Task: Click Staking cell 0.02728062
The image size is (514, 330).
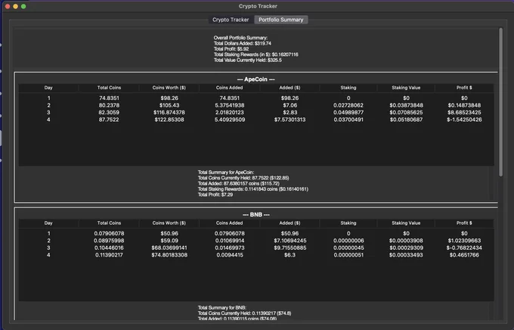Action: pos(348,105)
